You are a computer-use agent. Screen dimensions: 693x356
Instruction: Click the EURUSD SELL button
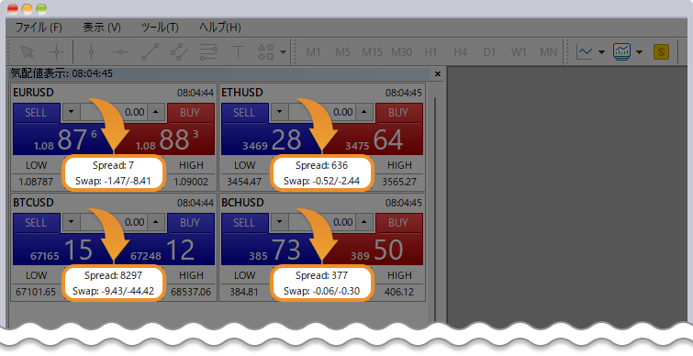pos(36,113)
